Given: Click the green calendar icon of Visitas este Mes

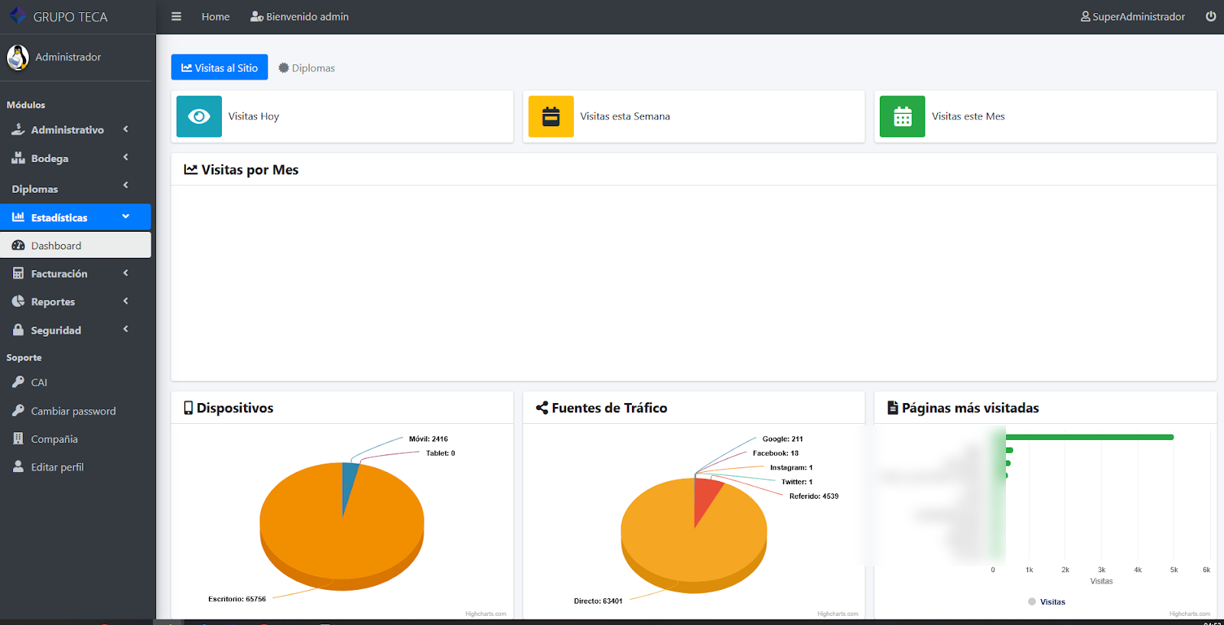Looking at the screenshot, I should (x=903, y=116).
